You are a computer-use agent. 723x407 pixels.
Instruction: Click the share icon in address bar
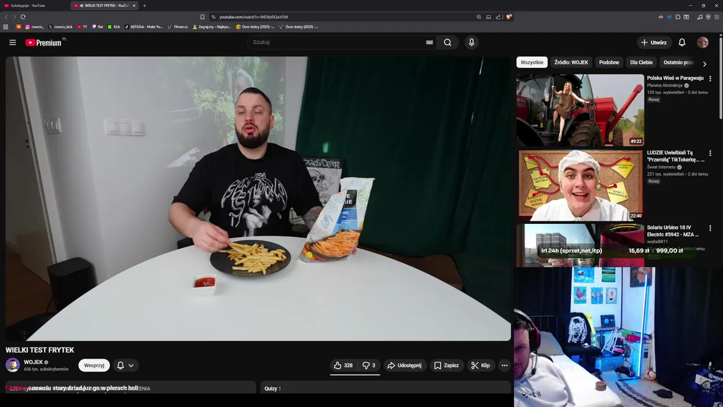(498, 17)
